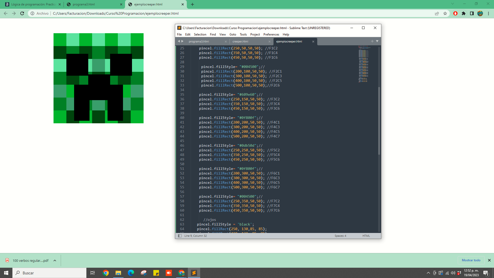494x278 pixels.
Task: Open Sublime Text Selection menu
Action: click(200, 34)
